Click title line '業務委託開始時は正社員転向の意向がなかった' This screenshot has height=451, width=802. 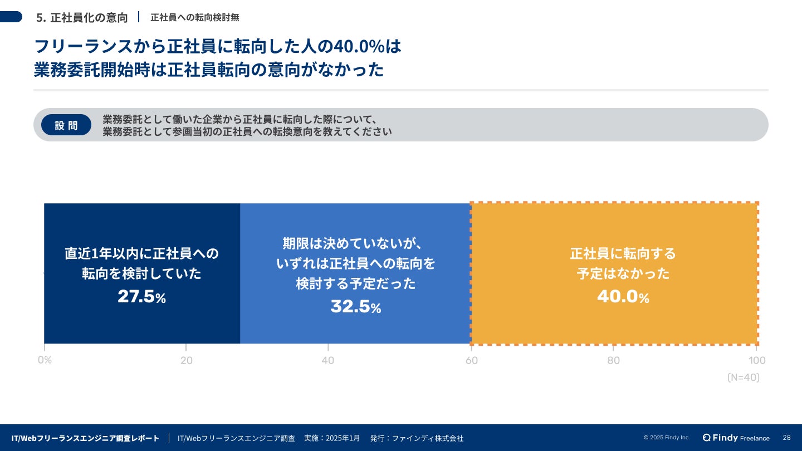[x=209, y=70]
